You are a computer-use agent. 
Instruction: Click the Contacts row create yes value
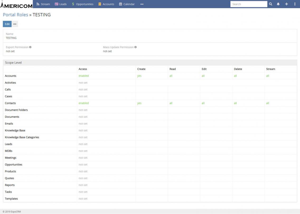coord(139,103)
